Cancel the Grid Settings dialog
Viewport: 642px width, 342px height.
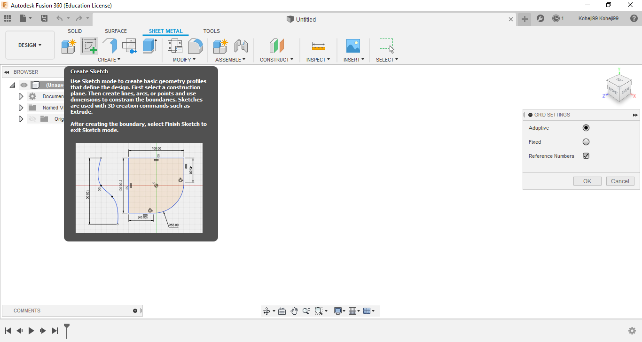(x=620, y=181)
